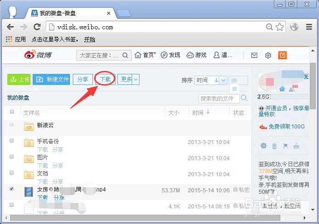The height and width of the screenshot is (224, 319).
Task: Click the 2.6G storage usage bar
Action: tap(283, 97)
